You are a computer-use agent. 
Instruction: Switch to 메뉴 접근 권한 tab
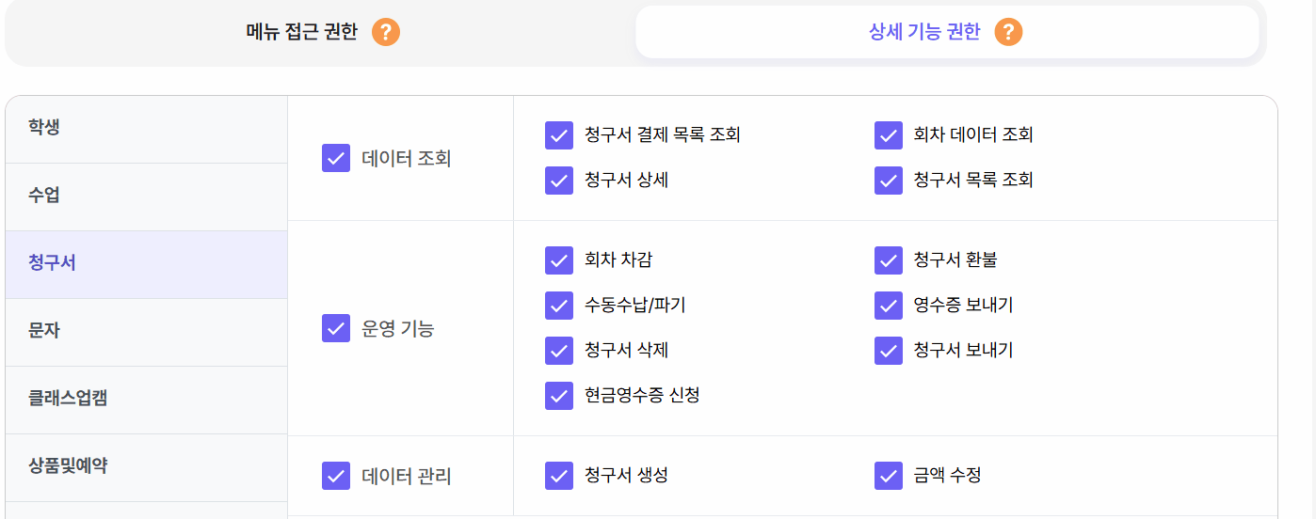pos(302,32)
